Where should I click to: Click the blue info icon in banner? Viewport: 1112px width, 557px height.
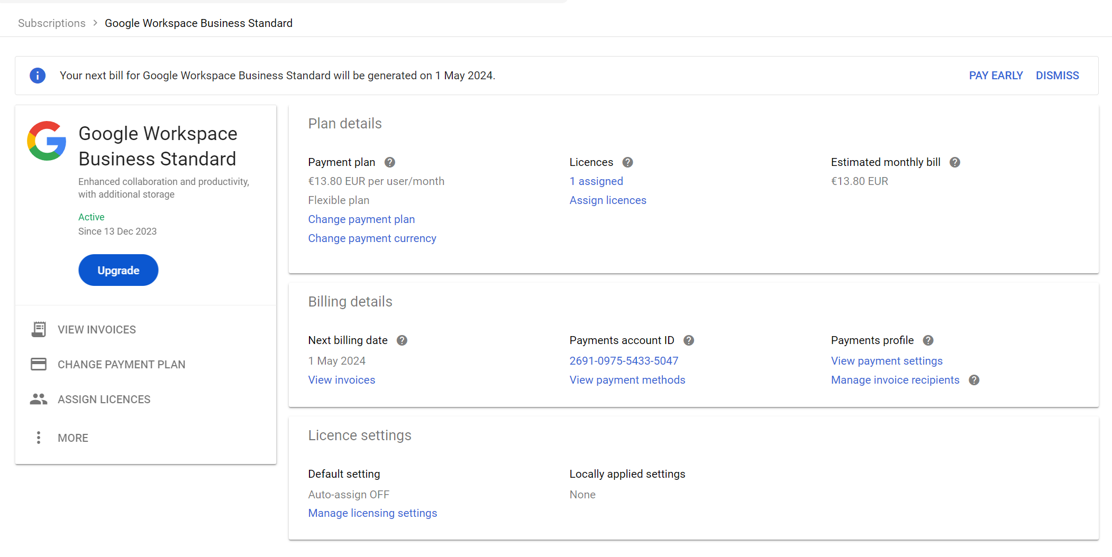click(38, 76)
